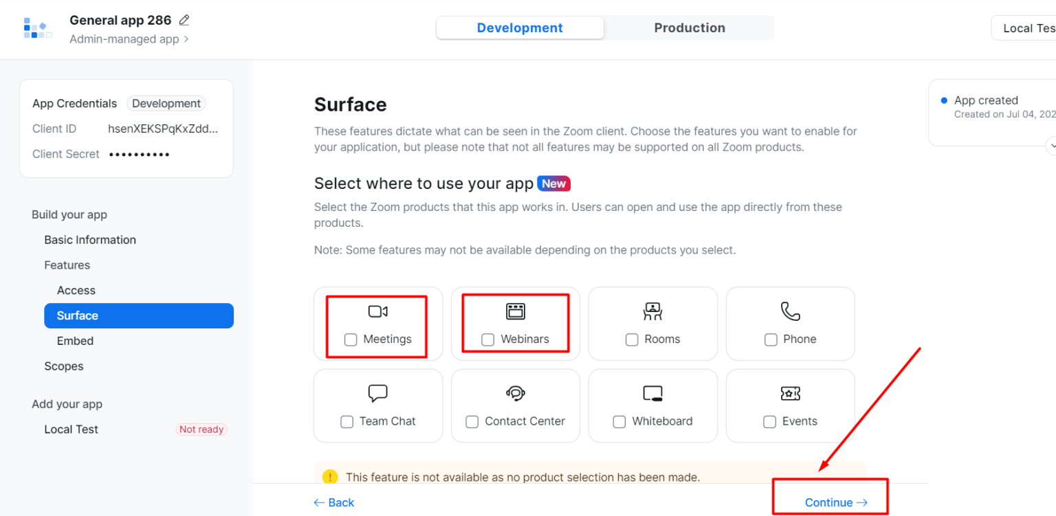Enable the Meetings product checkbox
This screenshot has width=1056, height=516.
(350, 339)
